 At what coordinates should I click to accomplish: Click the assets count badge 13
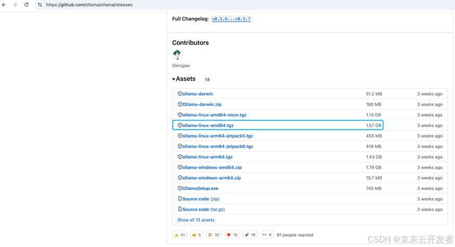[x=207, y=79]
